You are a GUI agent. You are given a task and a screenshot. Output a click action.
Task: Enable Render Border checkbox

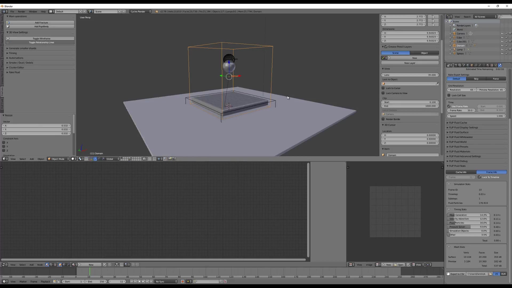click(x=384, y=119)
